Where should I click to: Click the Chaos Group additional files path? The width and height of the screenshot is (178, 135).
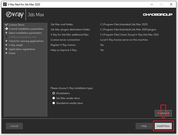[x=129, y=35]
